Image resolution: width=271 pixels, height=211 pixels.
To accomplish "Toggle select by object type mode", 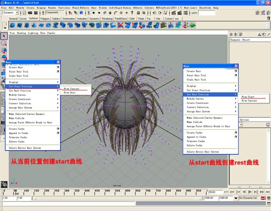I will [76, 13].
